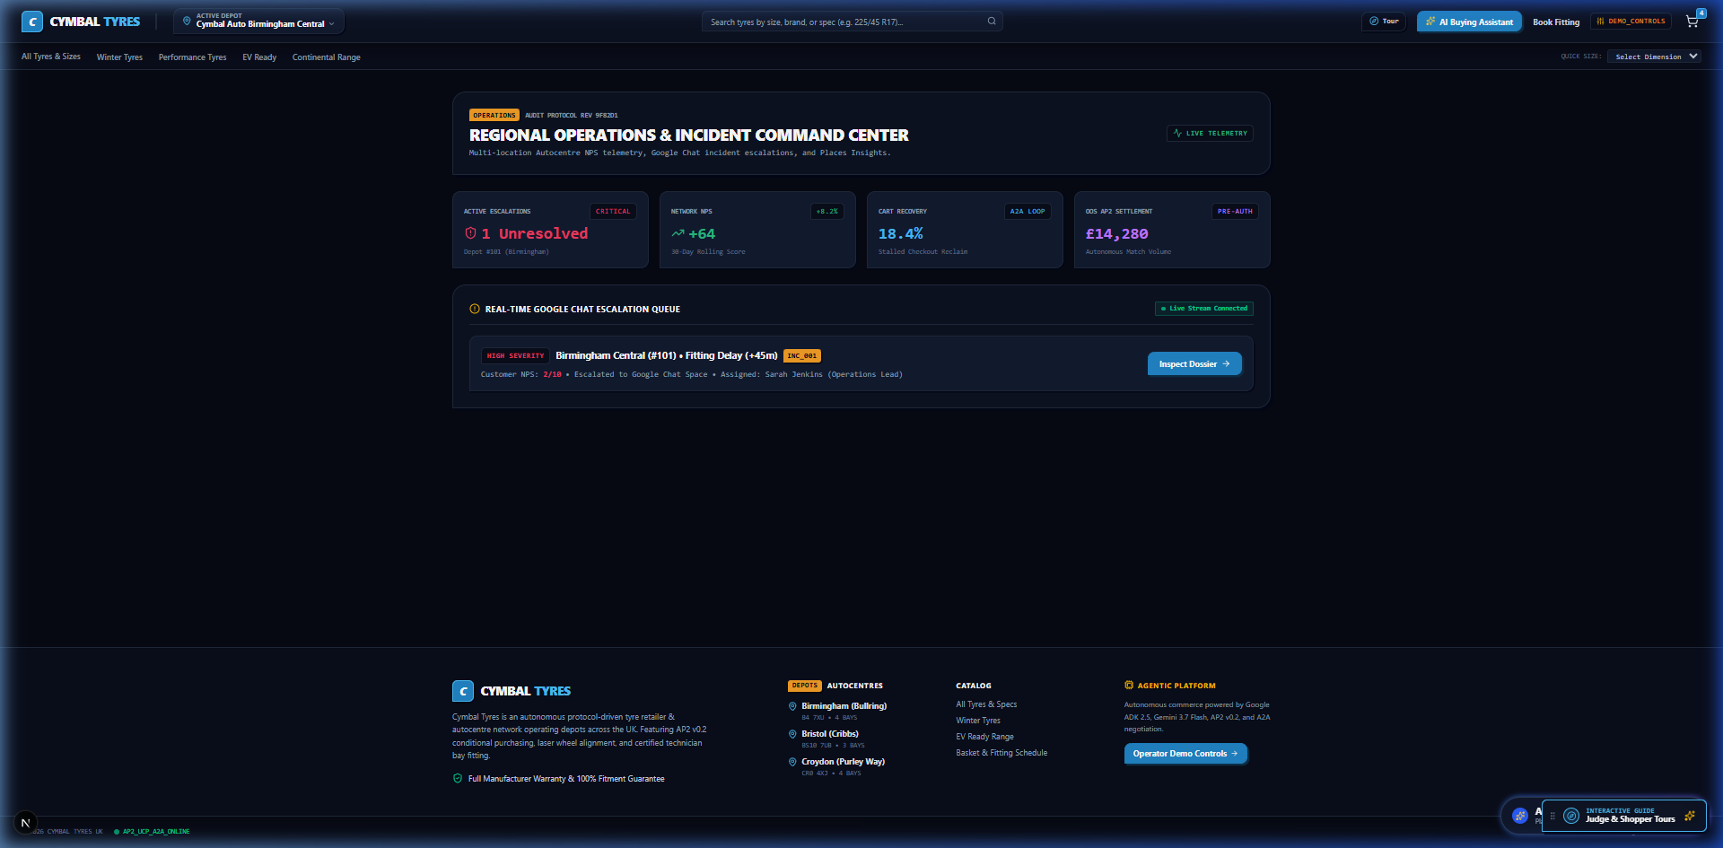The image size is (1723, 848).
Task: Open the Cymbal Auto Birmingham Central depot selector
Action: coord(258,22)
